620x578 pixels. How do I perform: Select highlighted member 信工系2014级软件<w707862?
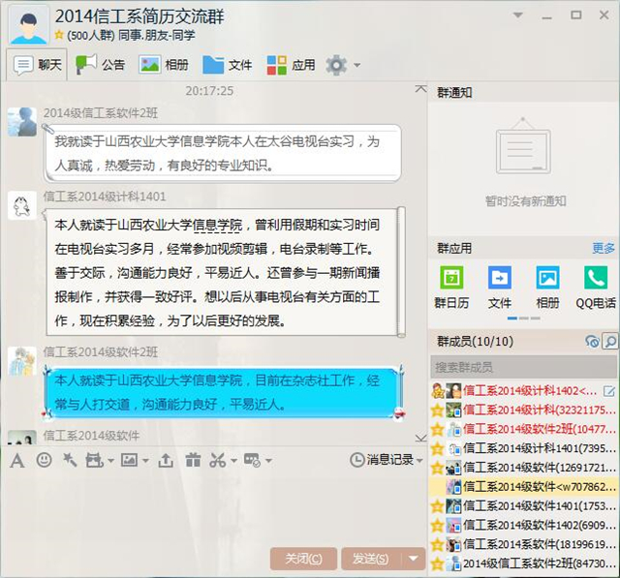coord(523,487)
